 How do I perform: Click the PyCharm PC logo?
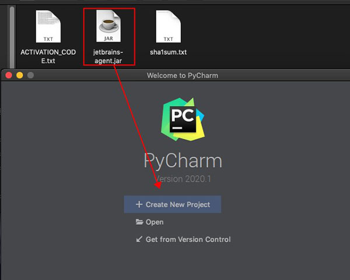183,119
